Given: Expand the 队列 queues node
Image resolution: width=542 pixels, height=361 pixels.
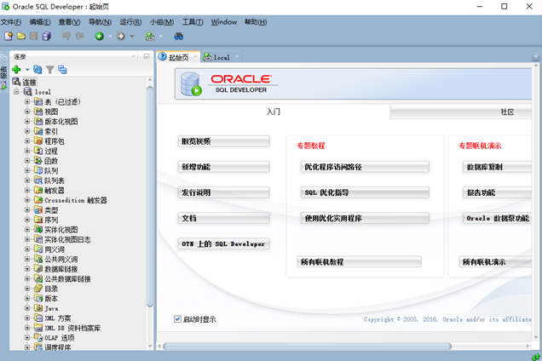Looking at the screenshot, I should pos(27,170).
